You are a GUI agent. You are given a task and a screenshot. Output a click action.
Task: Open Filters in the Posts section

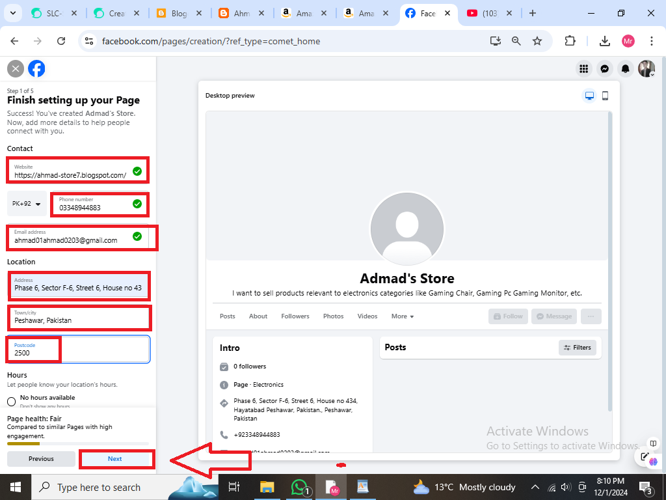(x=578, y=348)
